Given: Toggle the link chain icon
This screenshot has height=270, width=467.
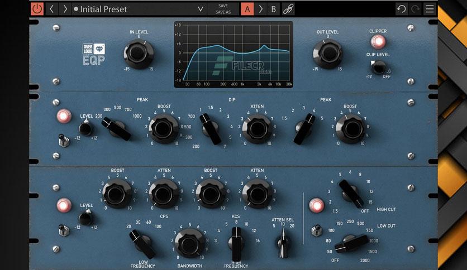Looking at the screenshot, I should pyautogui.click(x=288, y=9).
